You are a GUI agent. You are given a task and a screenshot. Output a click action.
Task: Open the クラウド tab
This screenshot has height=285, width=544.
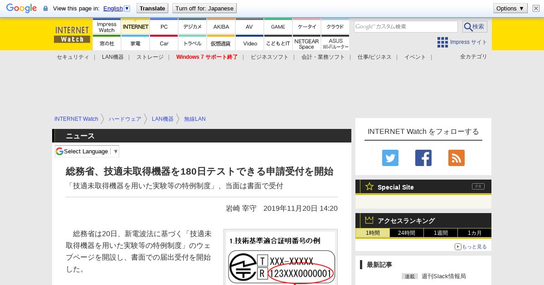tap(335, 27)
